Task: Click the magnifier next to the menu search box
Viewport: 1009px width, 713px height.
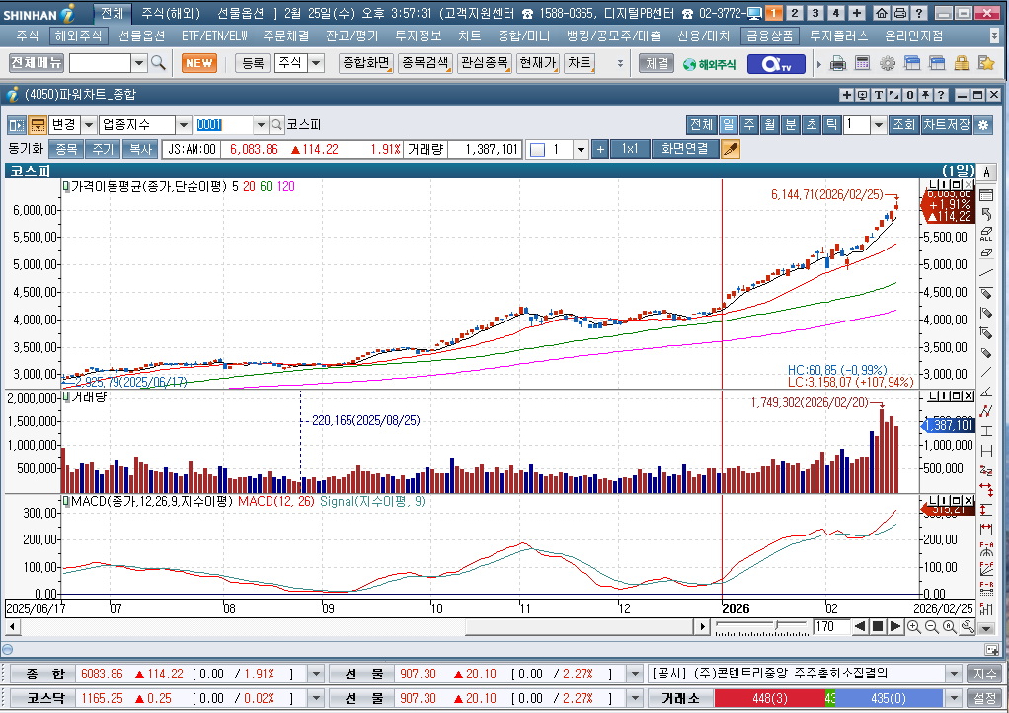Action: [158, 63]
